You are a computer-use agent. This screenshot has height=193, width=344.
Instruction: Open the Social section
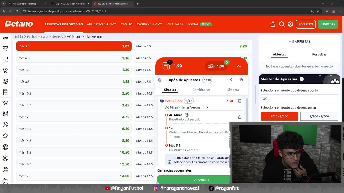point(193,24)
